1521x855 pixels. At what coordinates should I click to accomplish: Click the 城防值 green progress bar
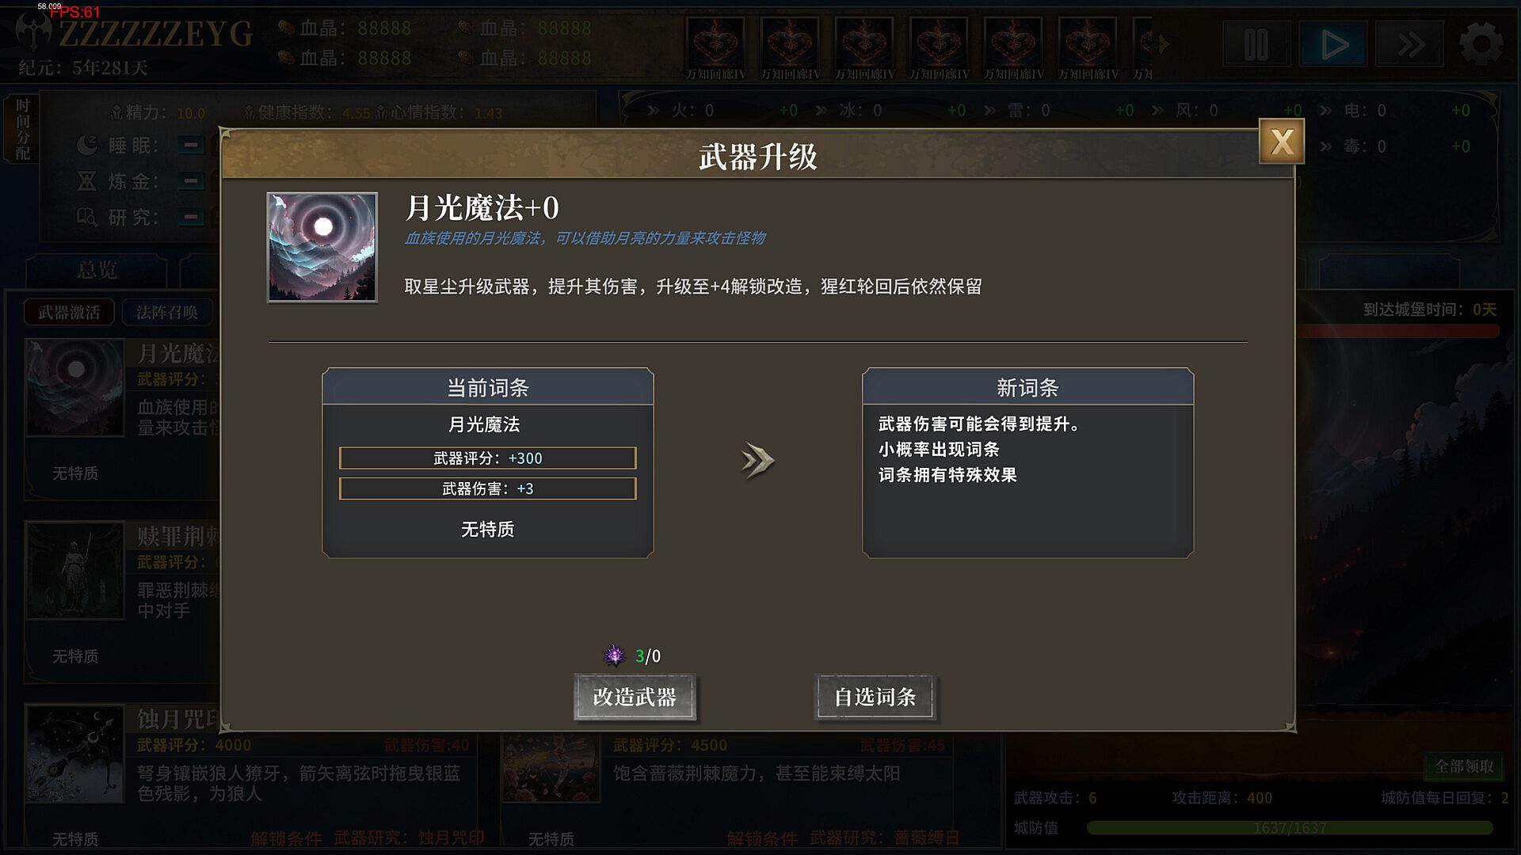pyautogui.click(x=1290, y=828)
